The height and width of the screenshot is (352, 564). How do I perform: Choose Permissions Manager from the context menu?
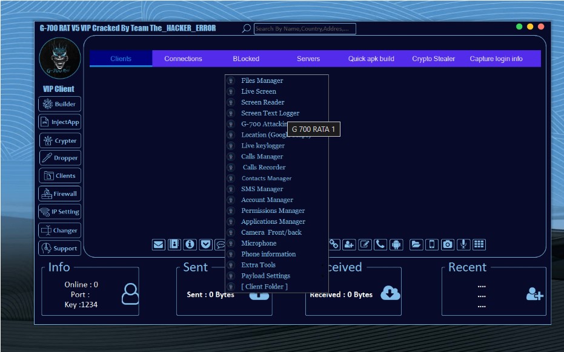[277, 210]
